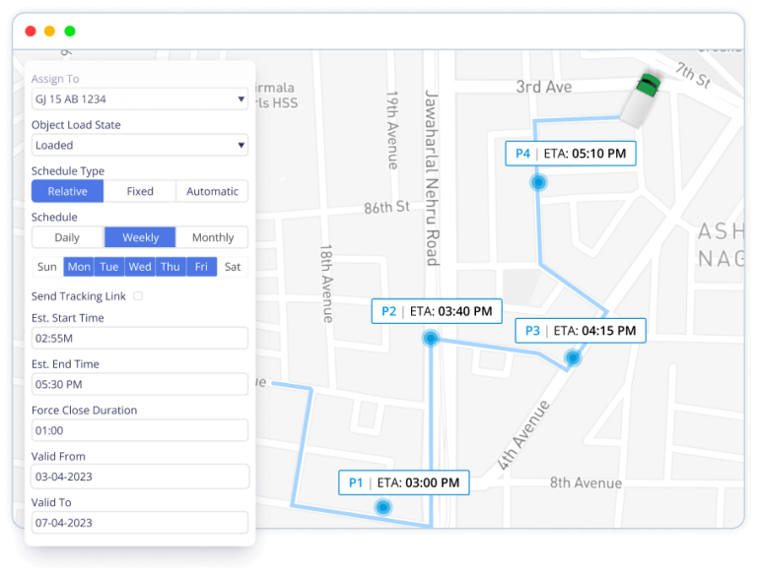Open the P3 ETA 04:15 PM label
Screen dimensions: 757x577
coord(581,331)
